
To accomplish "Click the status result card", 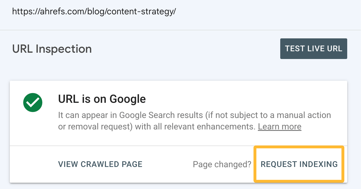I will point(180,113).
